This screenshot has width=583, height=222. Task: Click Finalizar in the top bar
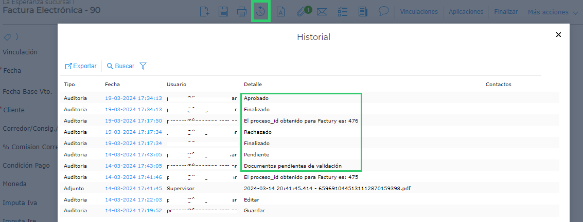coord(506,12)
